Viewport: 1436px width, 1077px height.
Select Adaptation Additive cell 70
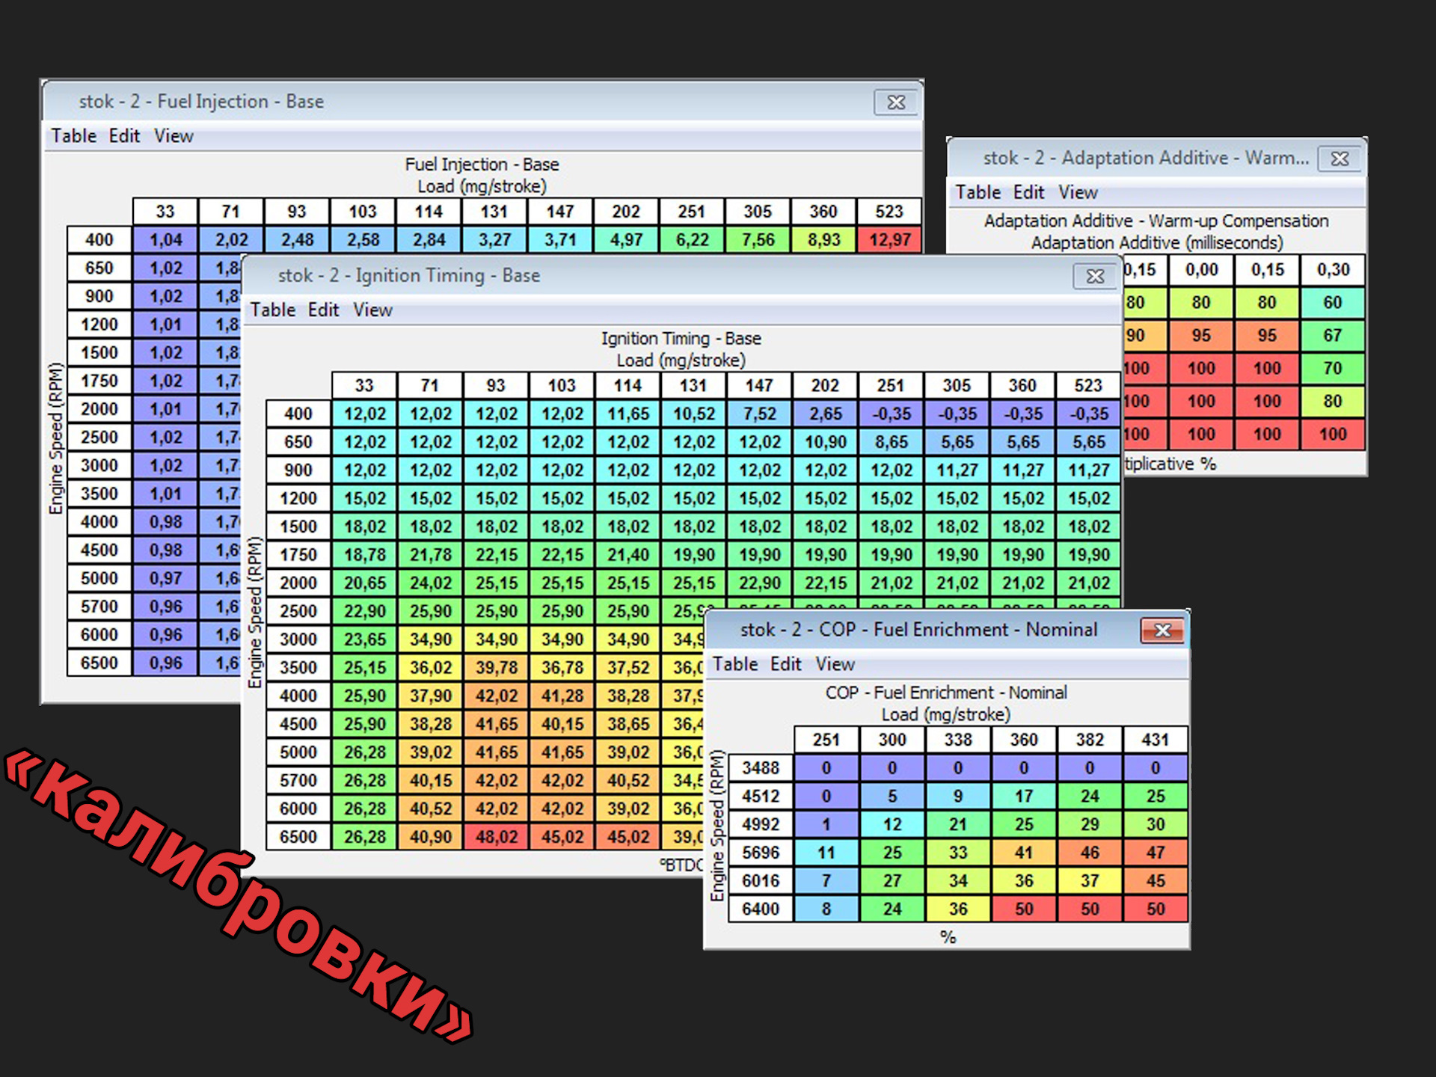pos(1332,369)
